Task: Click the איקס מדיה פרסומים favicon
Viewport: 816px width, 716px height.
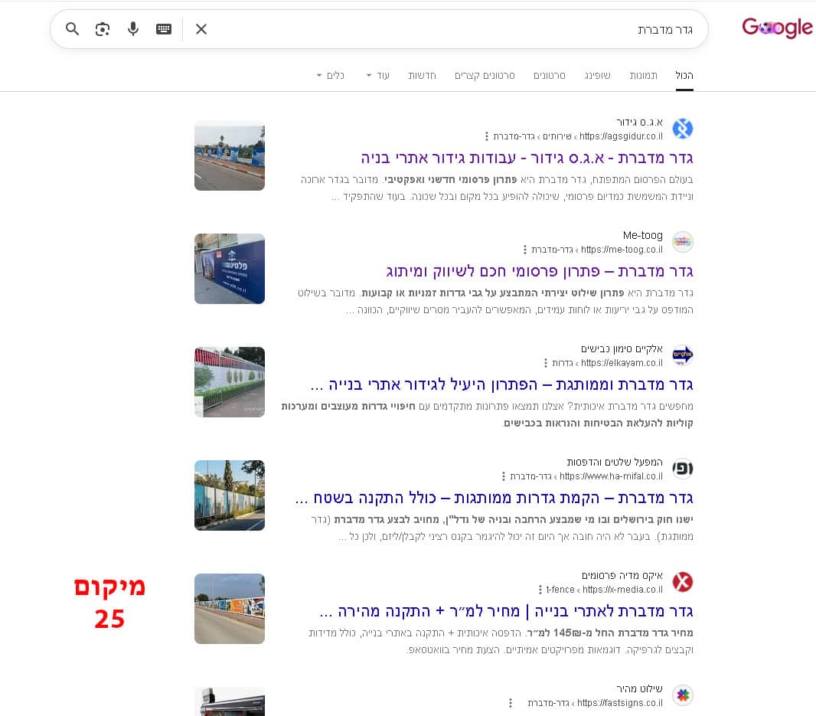Action: click(683, 582)
